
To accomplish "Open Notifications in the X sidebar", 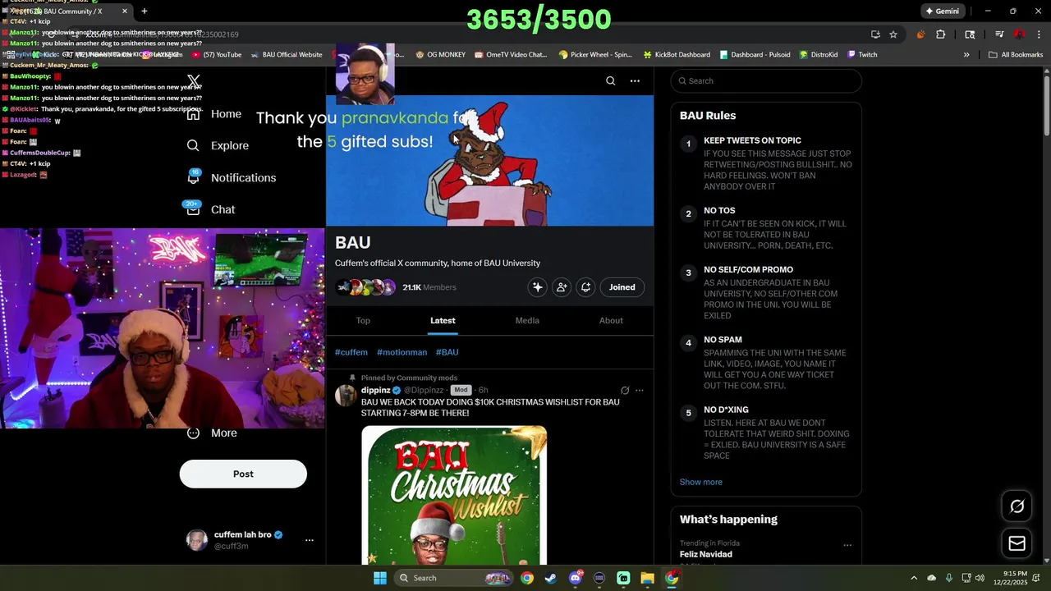I will 231,177.
